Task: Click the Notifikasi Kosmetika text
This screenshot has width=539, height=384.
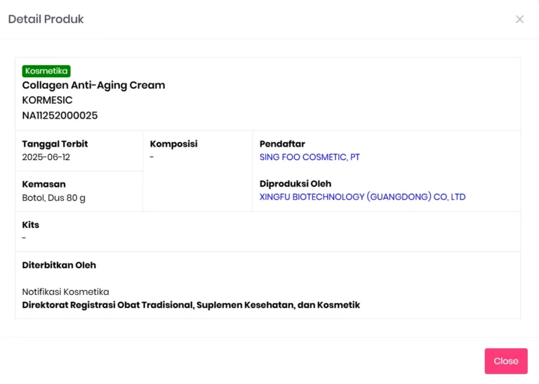Action: tap(66, 292)
